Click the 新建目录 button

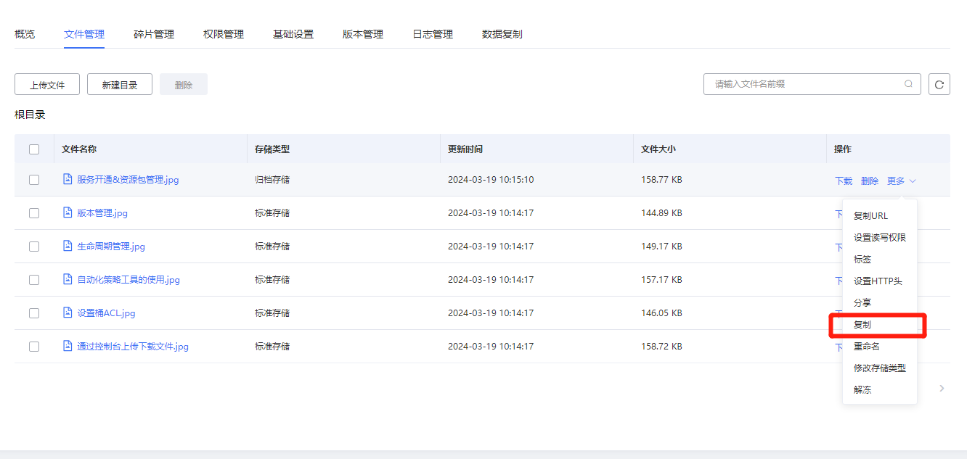point(120,84)
